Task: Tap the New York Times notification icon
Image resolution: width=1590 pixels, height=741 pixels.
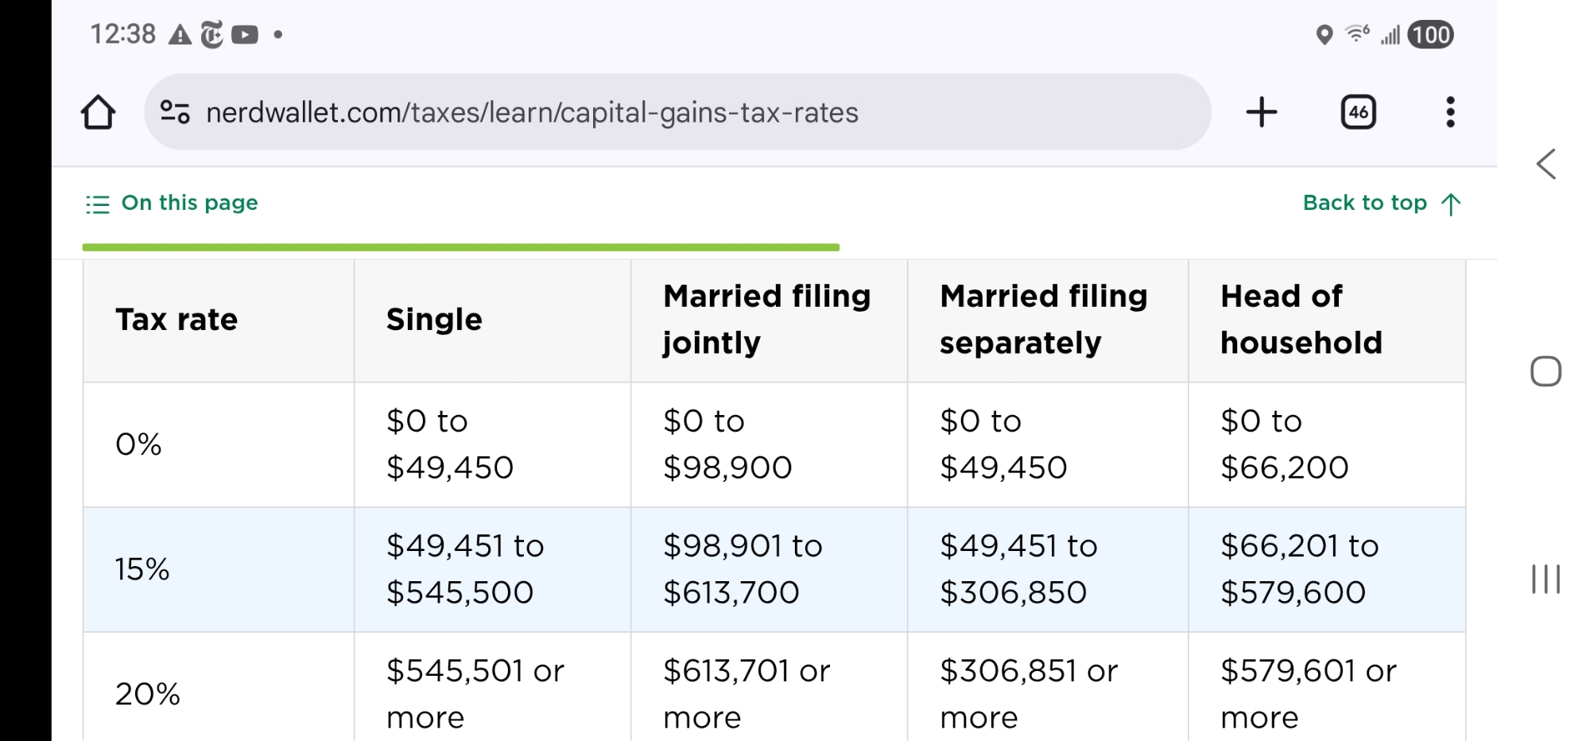Action: (x=211, y=35)
